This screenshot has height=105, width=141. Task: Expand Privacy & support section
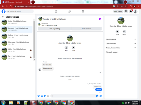(x=121, y=52)
